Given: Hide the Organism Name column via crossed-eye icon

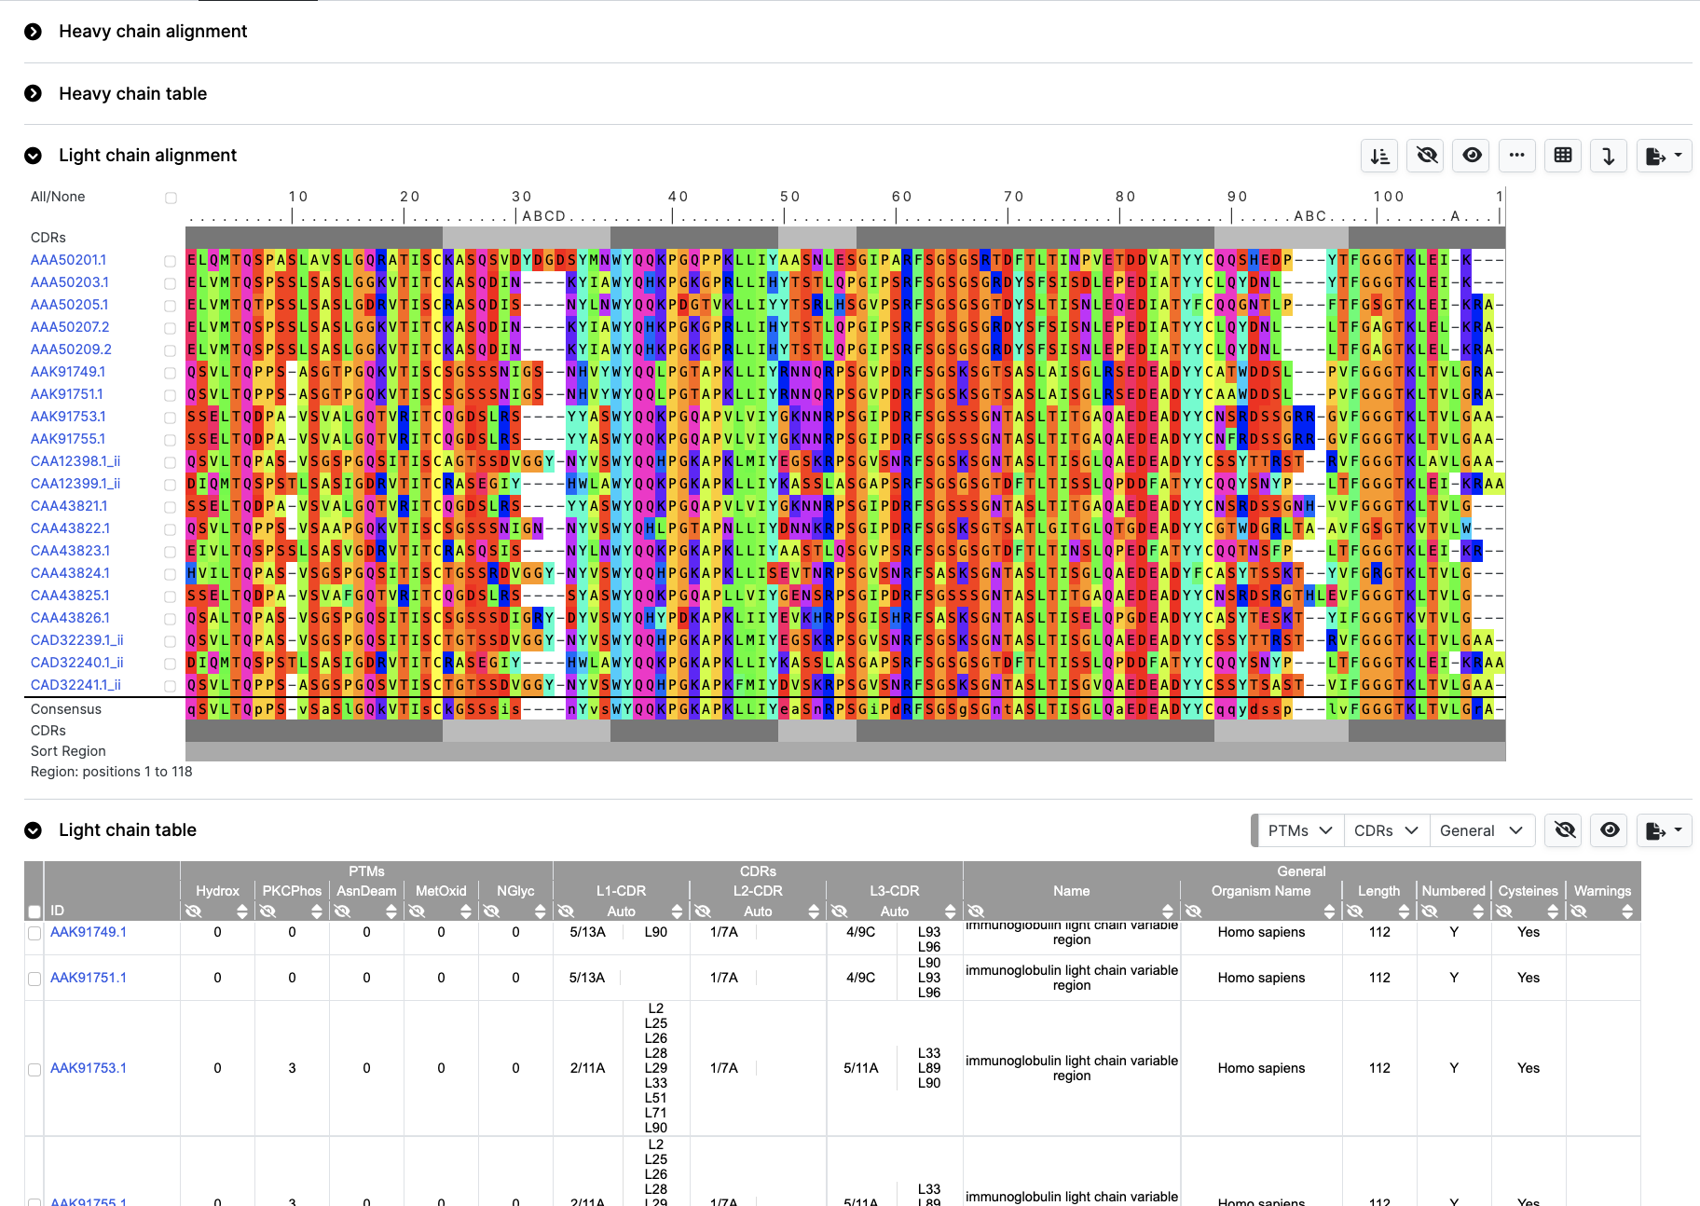Looking at the screenshot, I should (1194, 911).
